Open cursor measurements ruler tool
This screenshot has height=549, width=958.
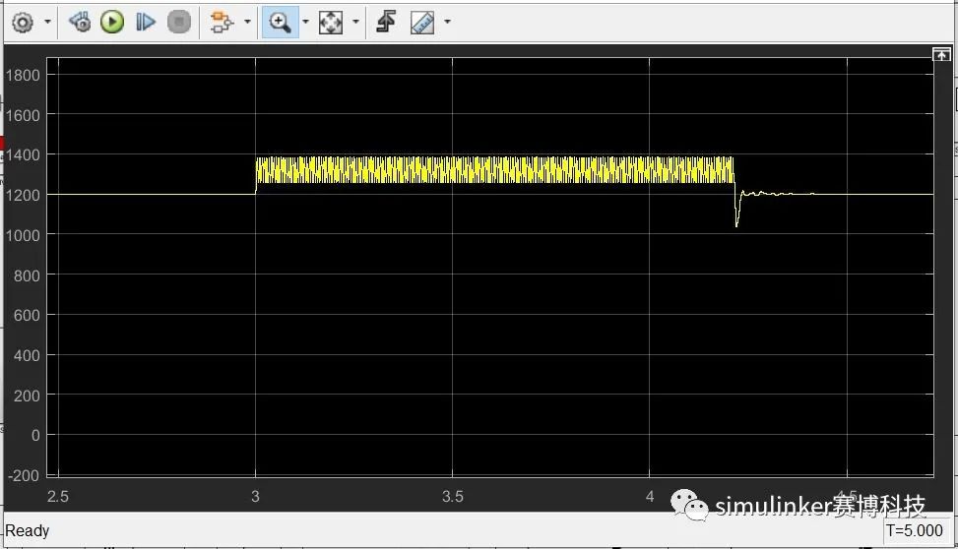[x=422, y=23]
